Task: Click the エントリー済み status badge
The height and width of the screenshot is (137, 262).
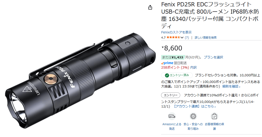Action: tap(177, 75)
